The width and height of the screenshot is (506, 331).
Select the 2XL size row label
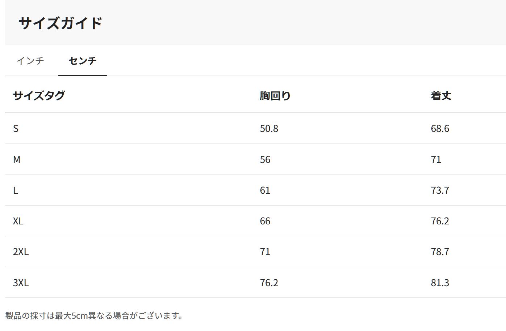point(21,252)
